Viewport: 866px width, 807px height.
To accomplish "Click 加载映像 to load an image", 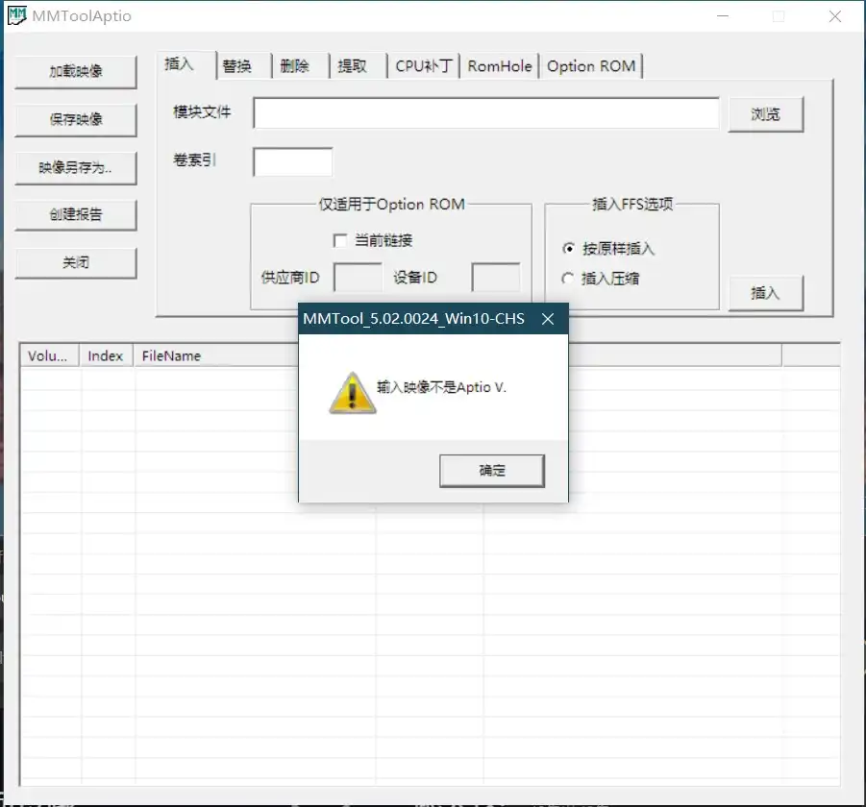I will click(76, 72).
